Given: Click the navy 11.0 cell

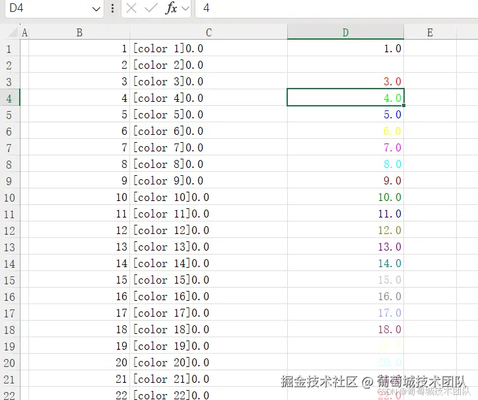Looking at the screenshot, I should click(x=346, y=214).
